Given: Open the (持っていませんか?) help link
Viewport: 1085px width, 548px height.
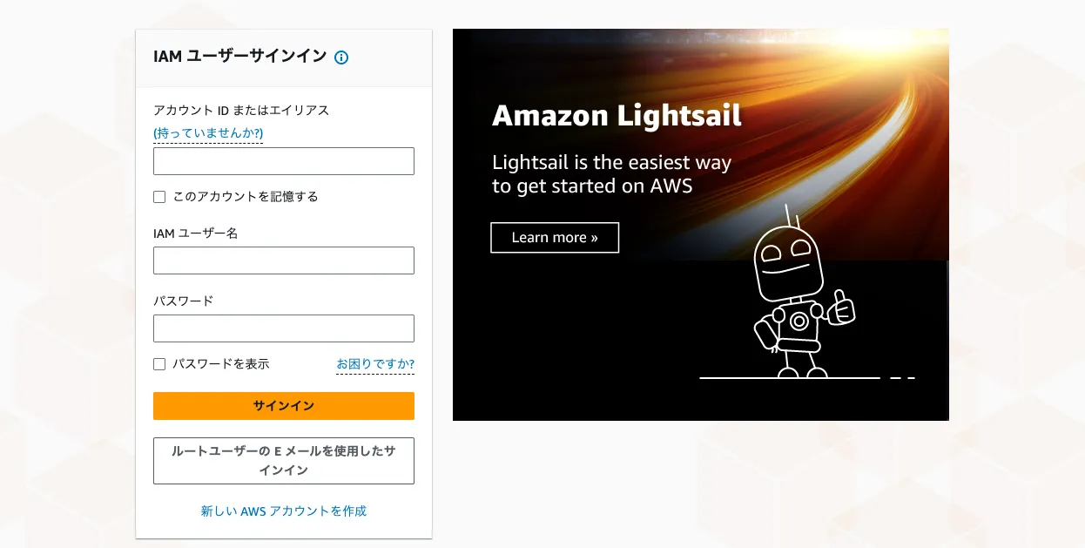Looking at the screenshot, I should click(208, 133).
